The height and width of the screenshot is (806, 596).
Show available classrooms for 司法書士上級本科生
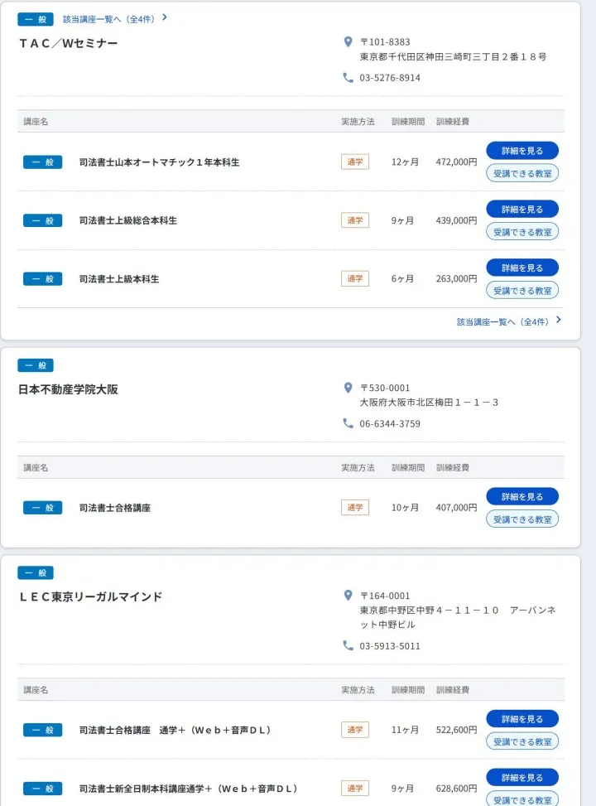point(522,291)
